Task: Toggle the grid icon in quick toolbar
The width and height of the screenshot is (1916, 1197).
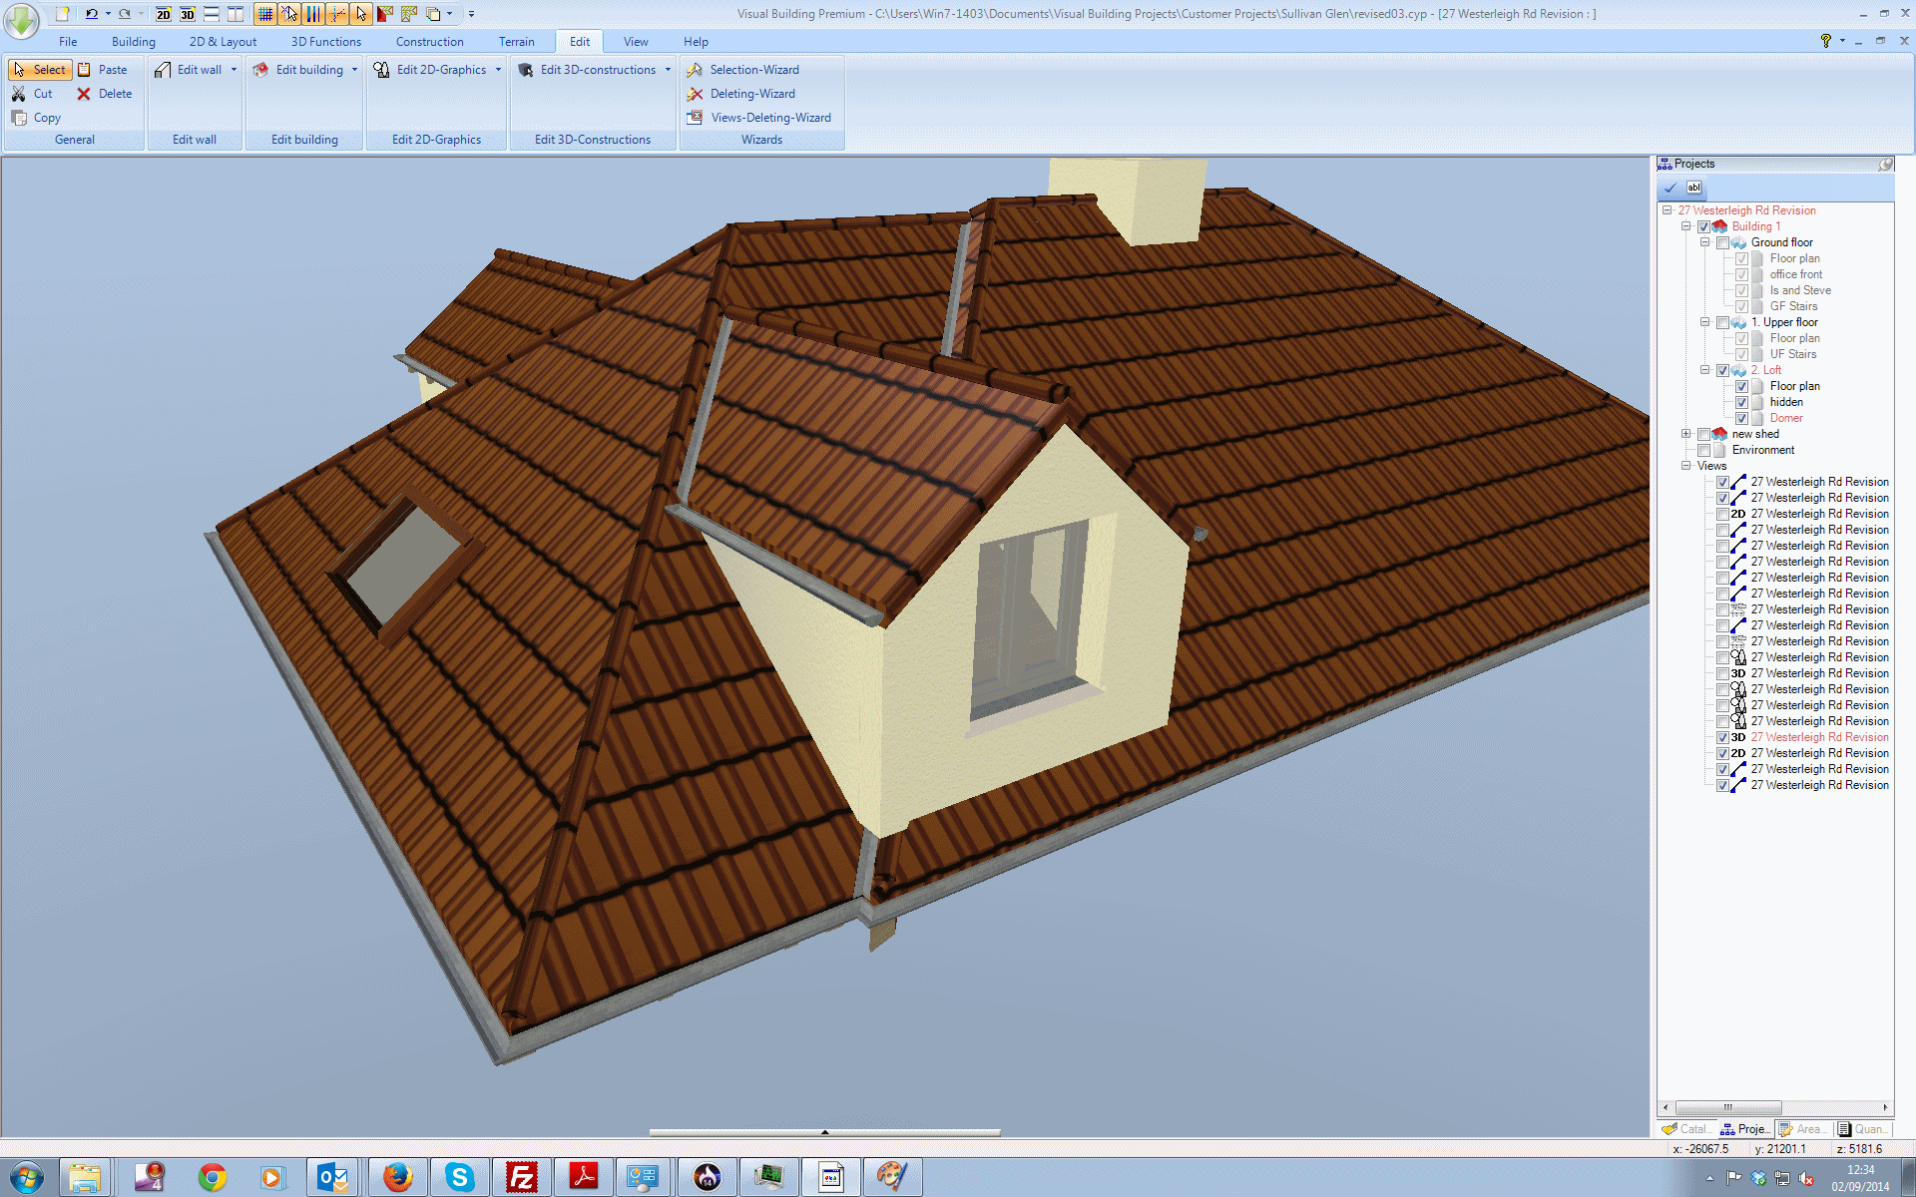Action: [x=264, y=14]
